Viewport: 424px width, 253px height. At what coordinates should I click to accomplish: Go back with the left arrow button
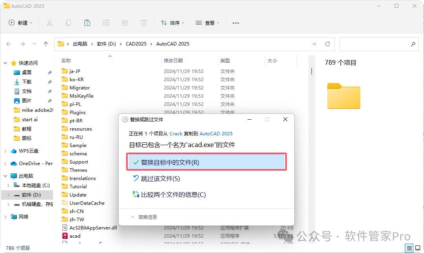pyautogui.click(x=9, y=44)
